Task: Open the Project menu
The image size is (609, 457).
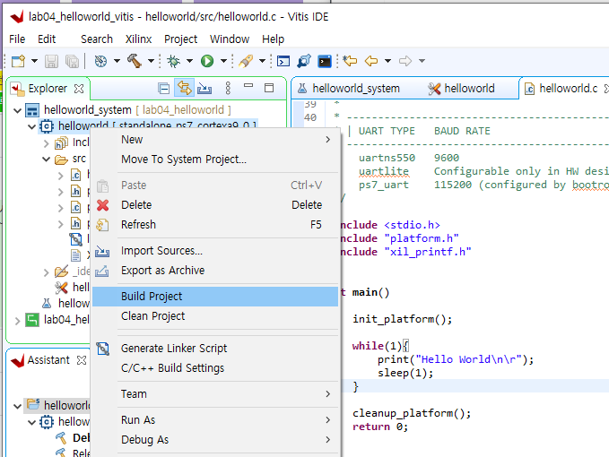Action: pyautogui.click(x=180, y=39)
